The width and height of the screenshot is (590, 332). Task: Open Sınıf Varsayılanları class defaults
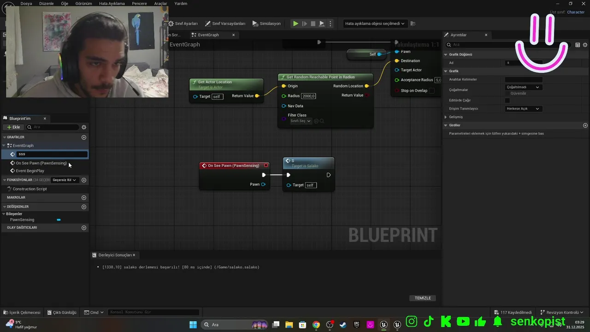pos(225,24)
